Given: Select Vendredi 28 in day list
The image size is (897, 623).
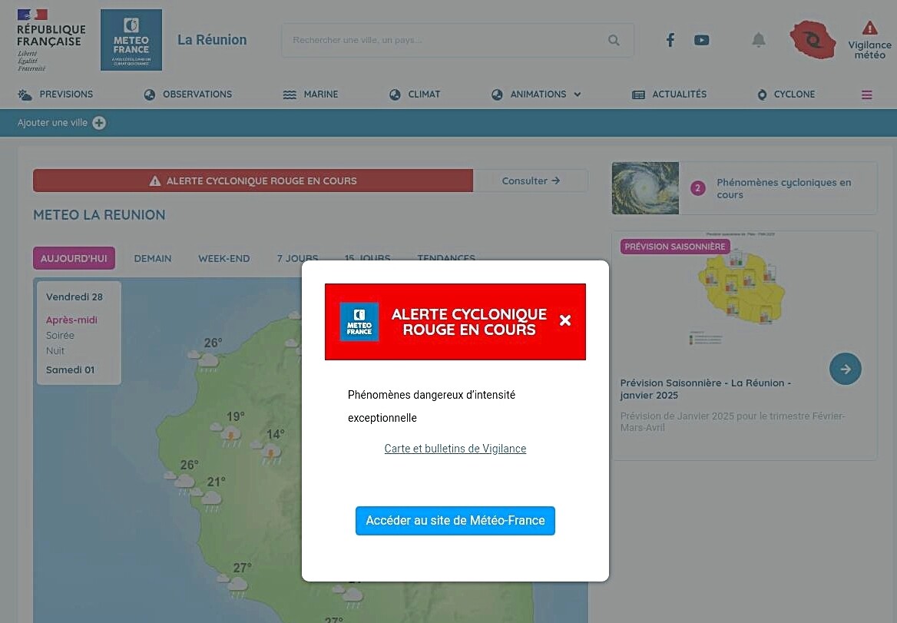Looking at the screenshot, I should 74,297.
